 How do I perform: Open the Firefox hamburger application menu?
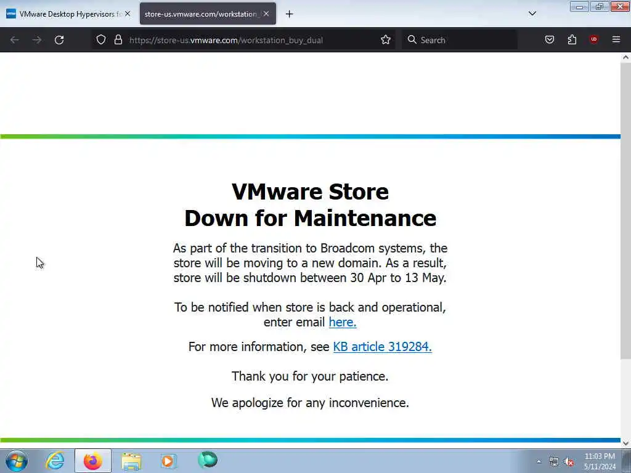[x=616, y=39]
